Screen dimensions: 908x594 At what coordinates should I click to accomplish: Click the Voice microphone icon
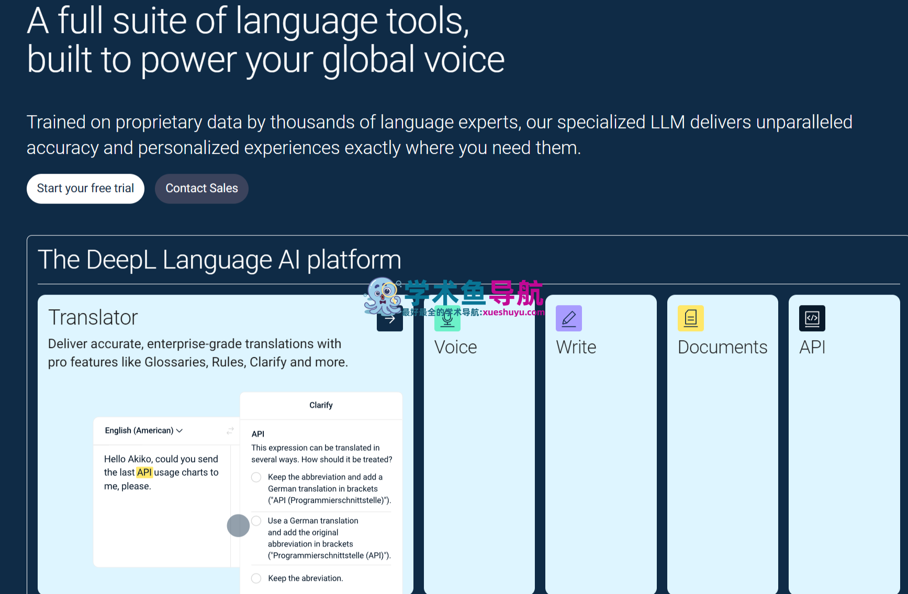[x=447, y=319]
